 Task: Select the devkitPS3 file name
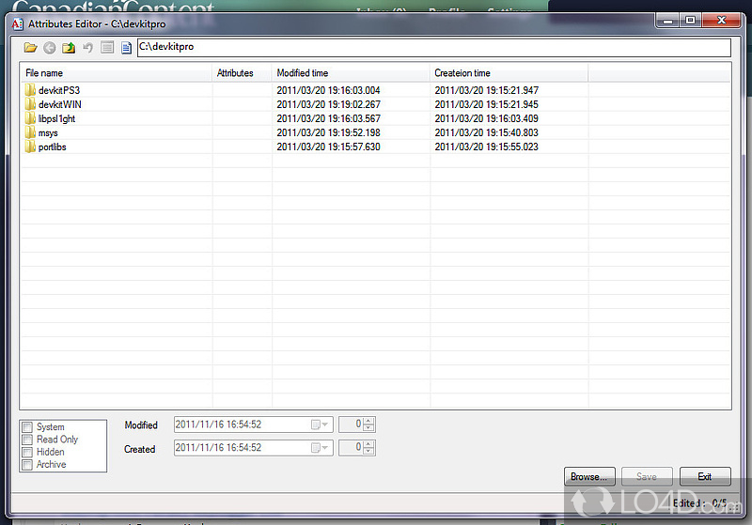tap(59, 90)
